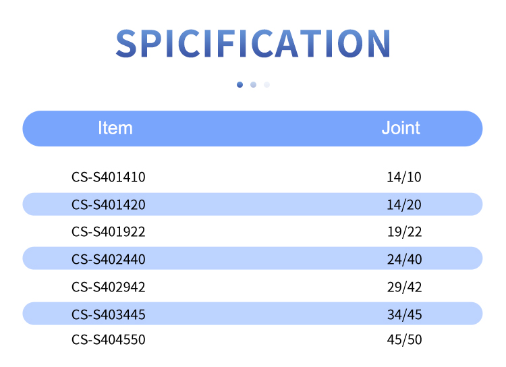The height and width of the screenshot is (367, 506).
Task: Select the middle pagination dot
Action: [x=253, y=84]
